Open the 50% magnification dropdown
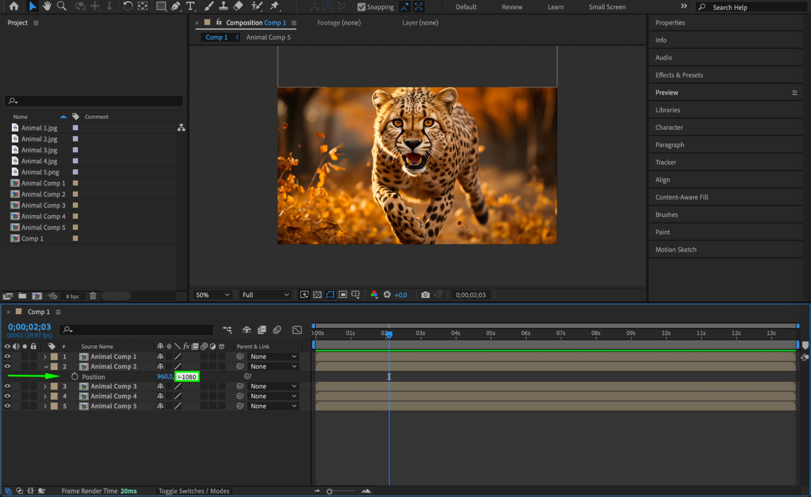This screenshot has width=811, height=497. click(x=213, y=295)
